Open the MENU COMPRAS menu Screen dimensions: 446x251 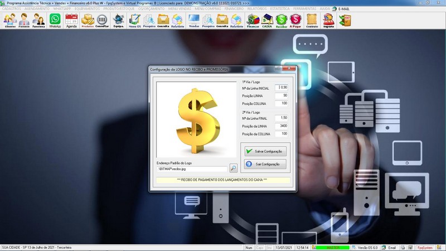(x=208, y=9)
